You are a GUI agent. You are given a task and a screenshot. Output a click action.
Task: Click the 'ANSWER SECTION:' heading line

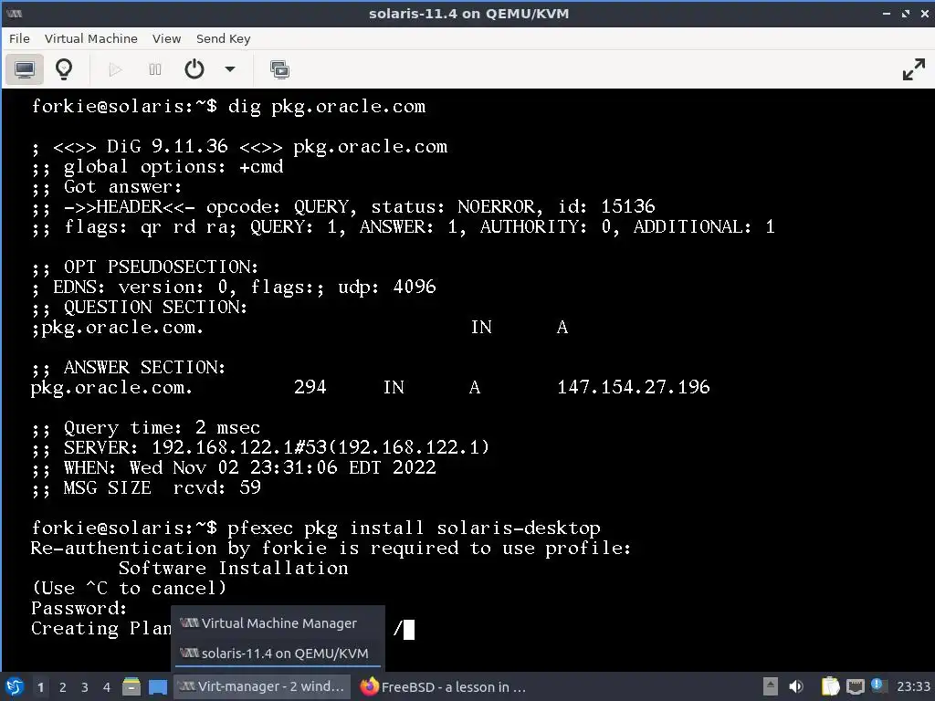[128, 367]
